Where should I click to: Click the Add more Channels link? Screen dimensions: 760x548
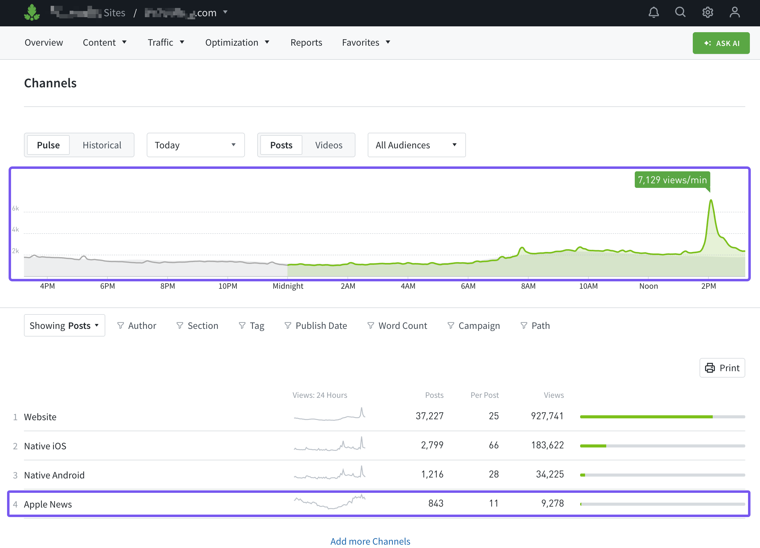(x=370, y=541)
